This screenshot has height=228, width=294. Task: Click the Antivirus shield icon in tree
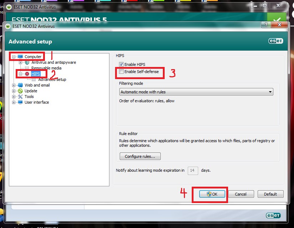pos(27,62)
